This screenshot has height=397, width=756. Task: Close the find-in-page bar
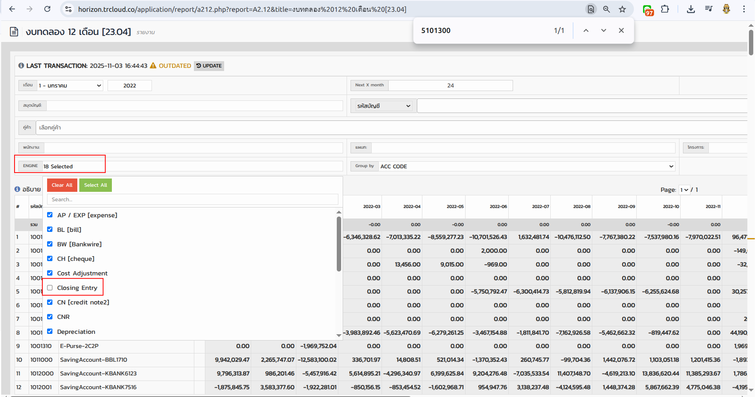[x=621, y=31]
